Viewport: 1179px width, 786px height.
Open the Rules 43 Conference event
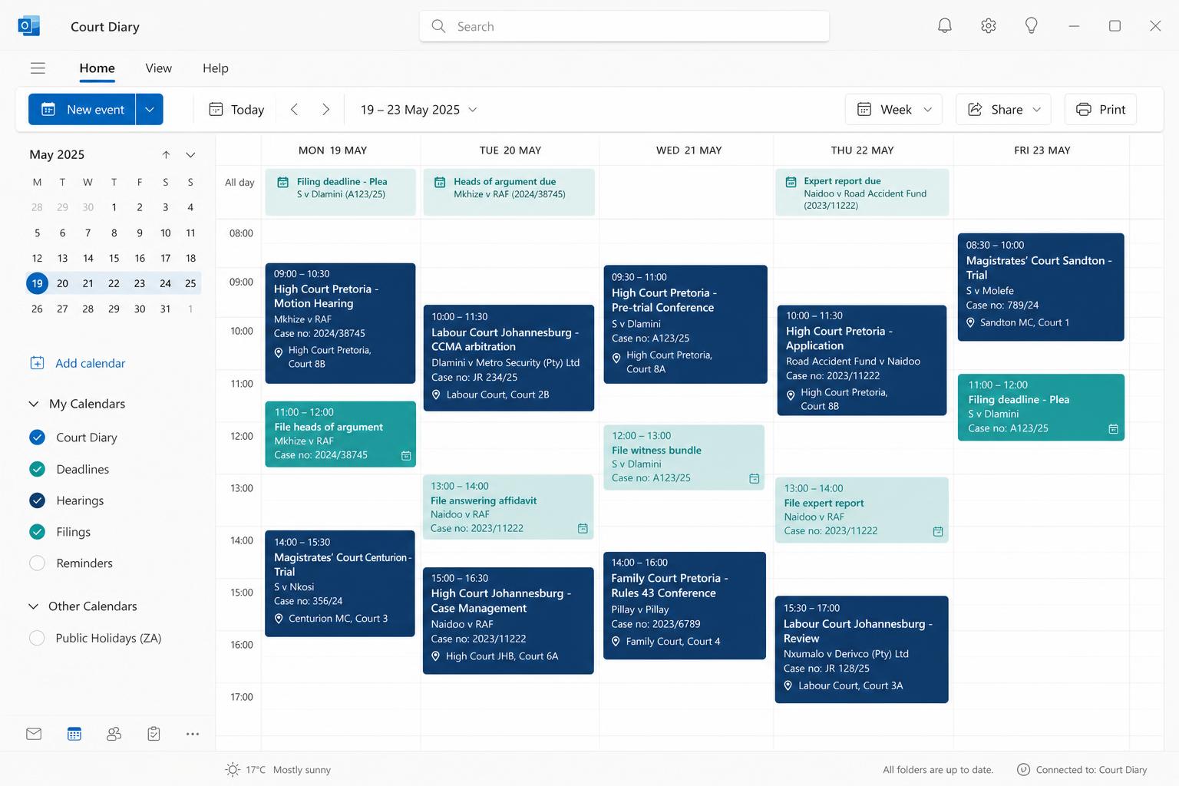pos(685,606)
